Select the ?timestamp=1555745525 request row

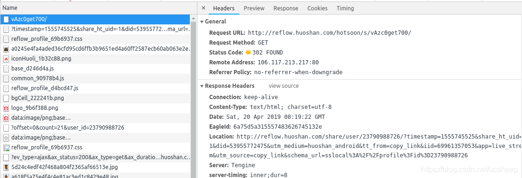click(95, 29)
